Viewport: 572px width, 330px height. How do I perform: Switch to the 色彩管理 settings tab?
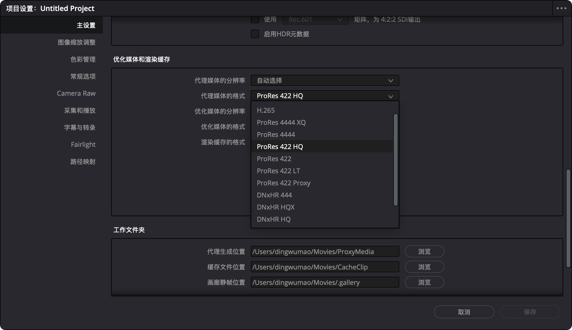(x=83, y=59)
